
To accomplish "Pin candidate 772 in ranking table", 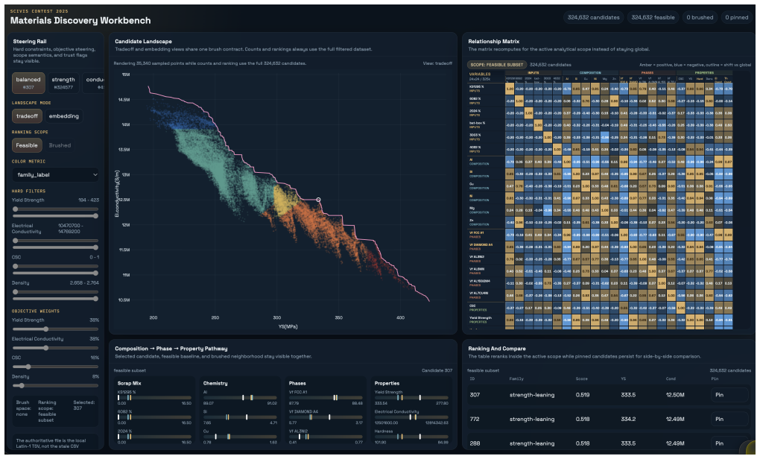I will tap(729, 420).
